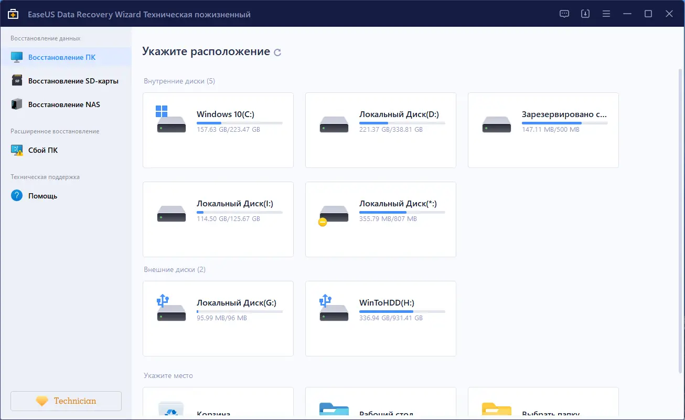This screenshot has width=685, height=420.
Task: Click the download/update icon in title bar
Action: click(x=585, y=14)
